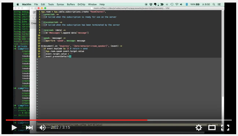The width and height of the screenshot is (238, 136).
Task: Play the video
Action: (x=14, y=128)
